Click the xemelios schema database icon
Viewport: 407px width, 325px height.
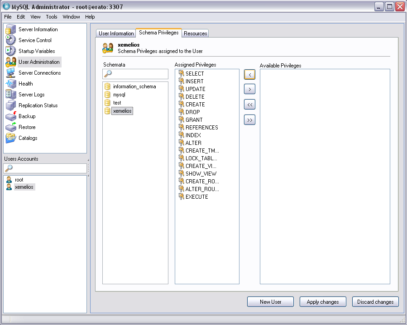[107, 111]
